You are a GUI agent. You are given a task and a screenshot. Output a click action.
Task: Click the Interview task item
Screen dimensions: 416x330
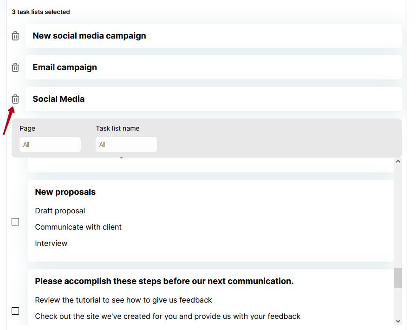51,243
